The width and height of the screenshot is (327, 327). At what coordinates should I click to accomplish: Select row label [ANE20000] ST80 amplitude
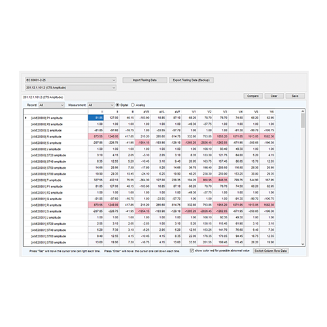[x=48, y=174]
